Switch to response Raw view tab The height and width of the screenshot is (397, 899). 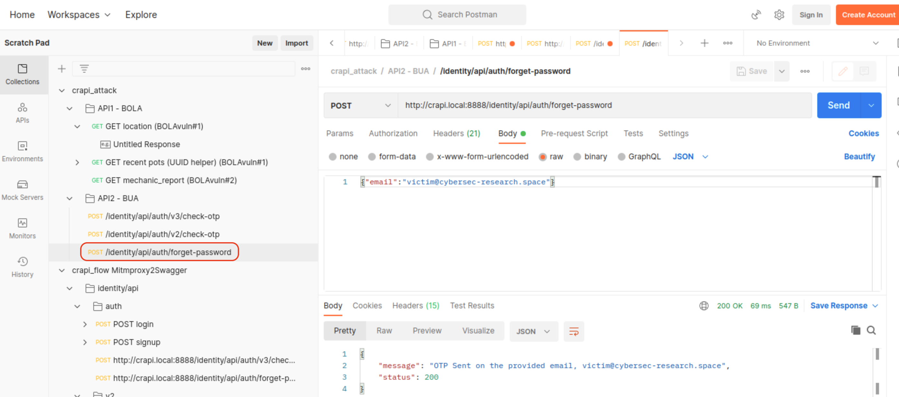click(x=384, y=331)
